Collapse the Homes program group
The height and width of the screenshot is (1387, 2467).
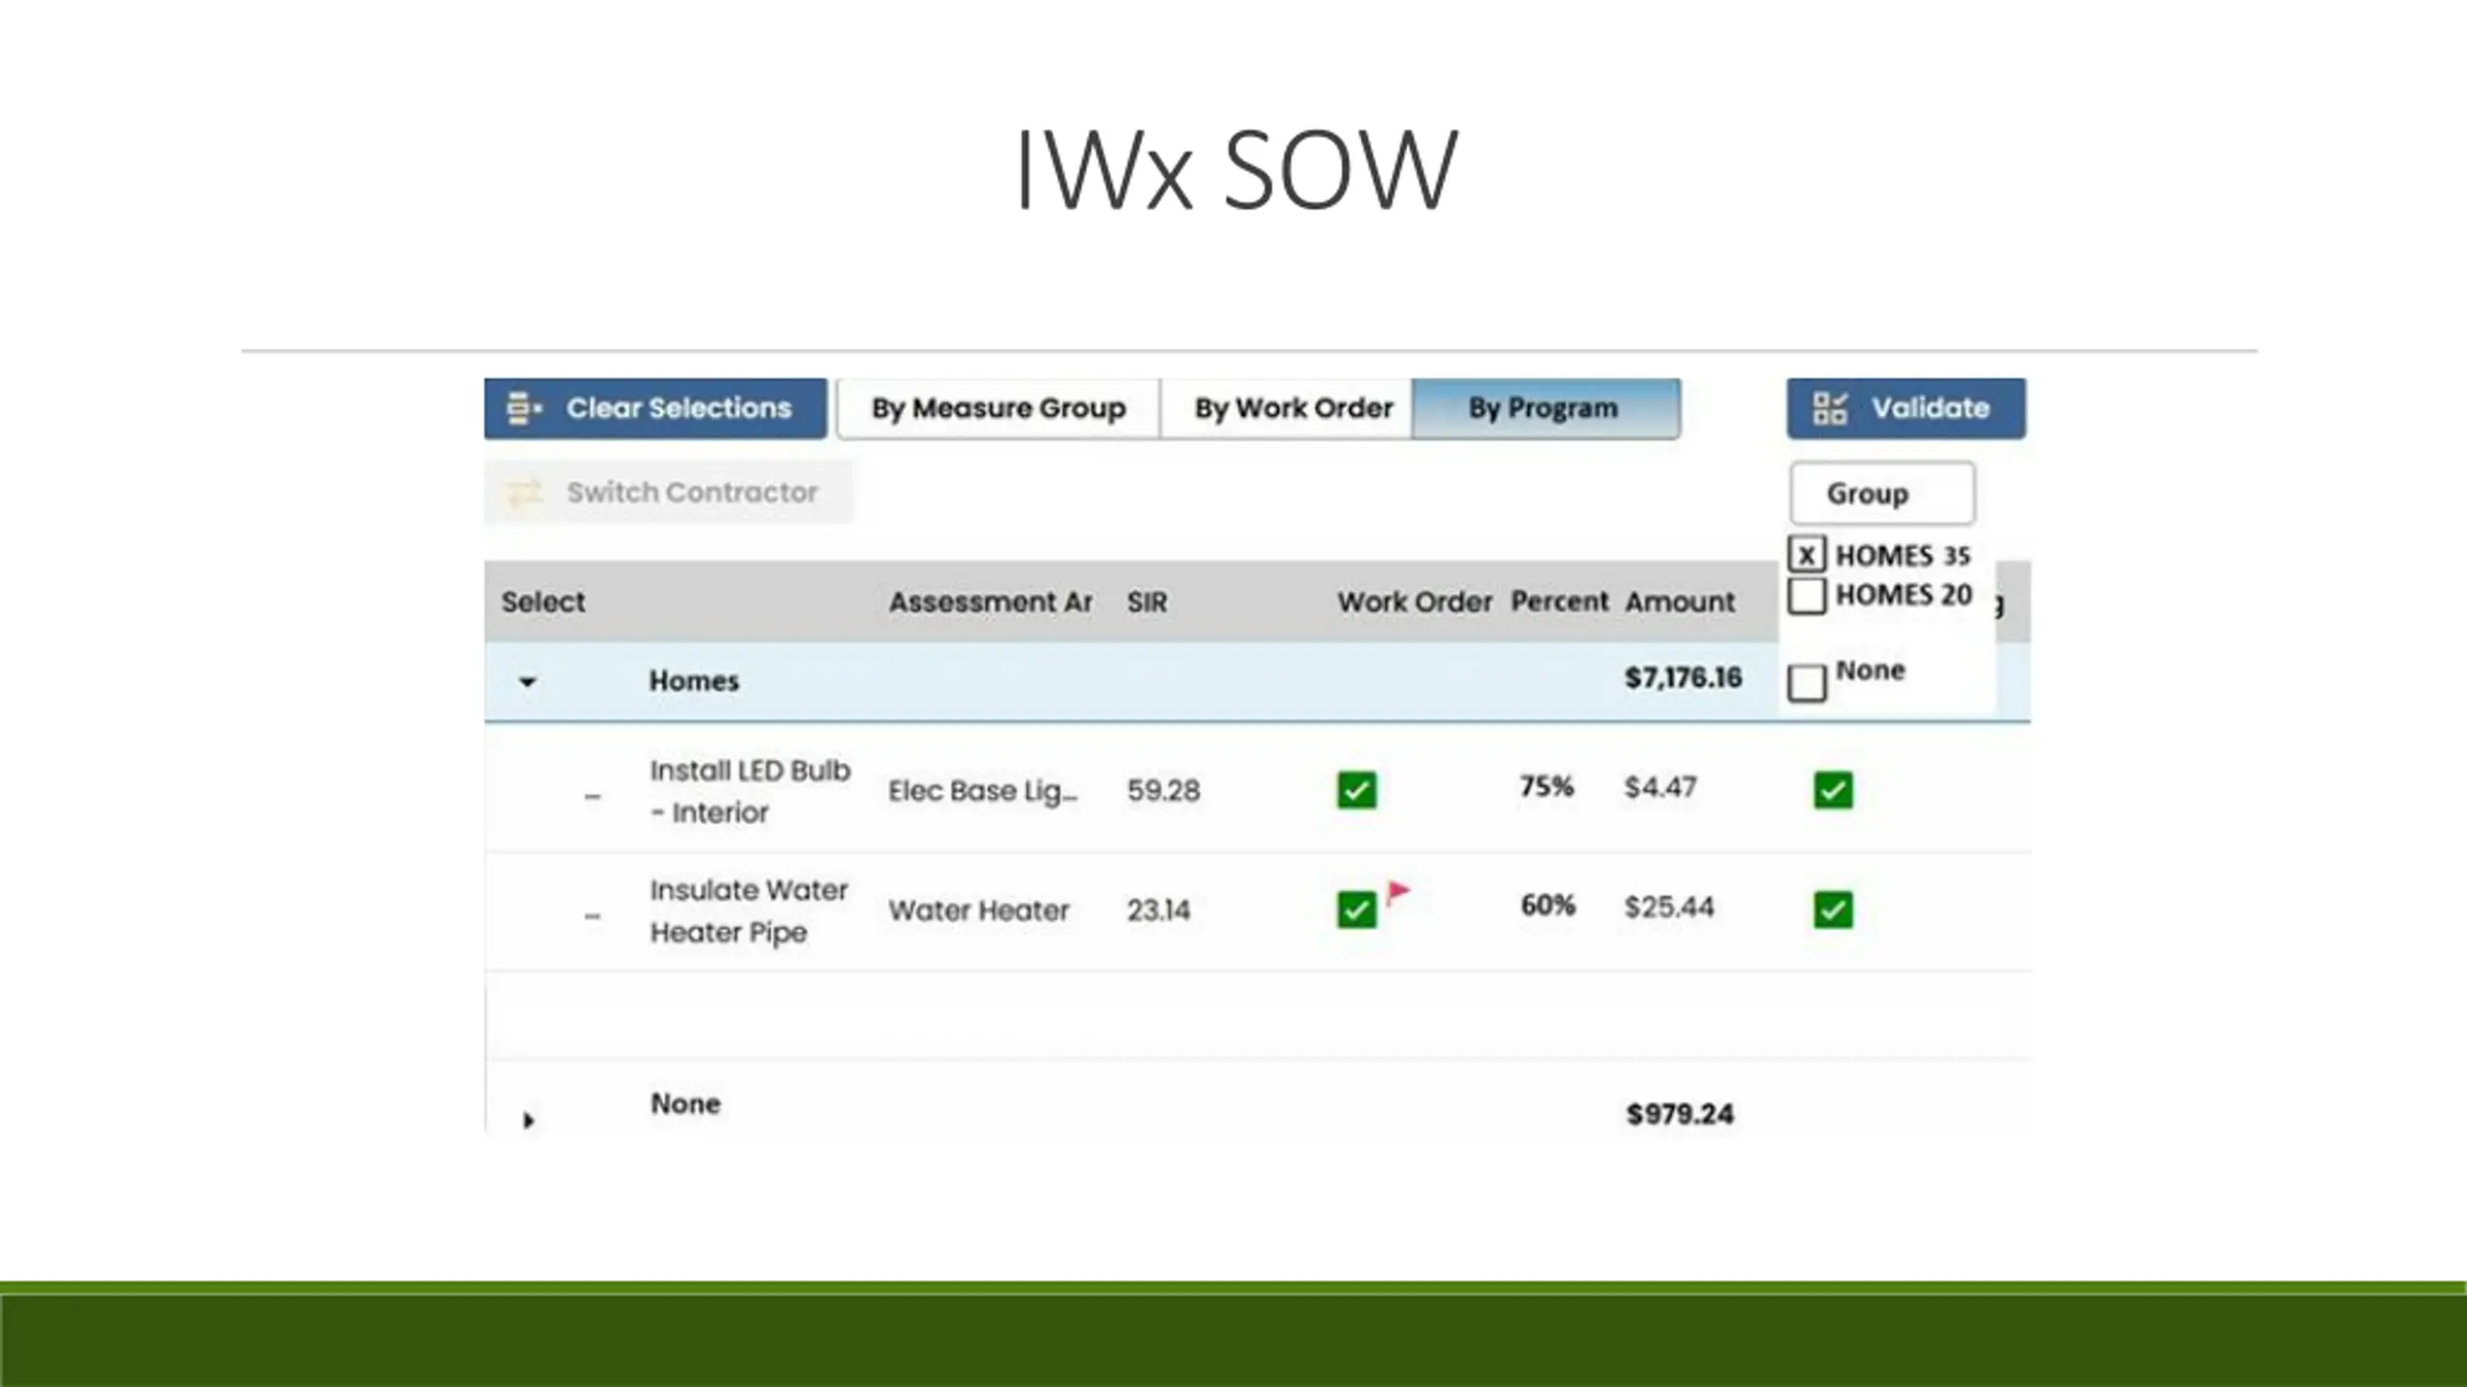(x=526, y=682)
